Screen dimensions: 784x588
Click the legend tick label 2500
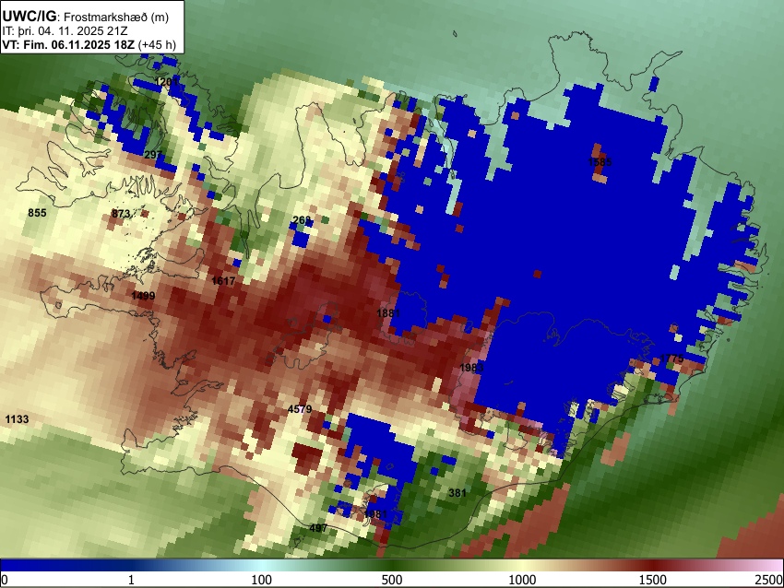(769, 580)
